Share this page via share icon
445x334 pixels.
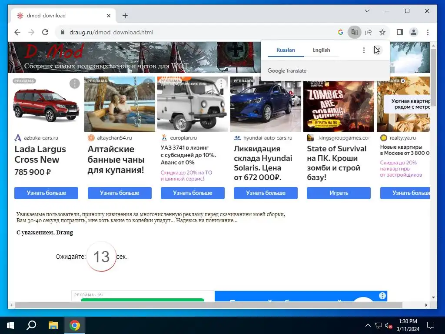tap(369, 32)
